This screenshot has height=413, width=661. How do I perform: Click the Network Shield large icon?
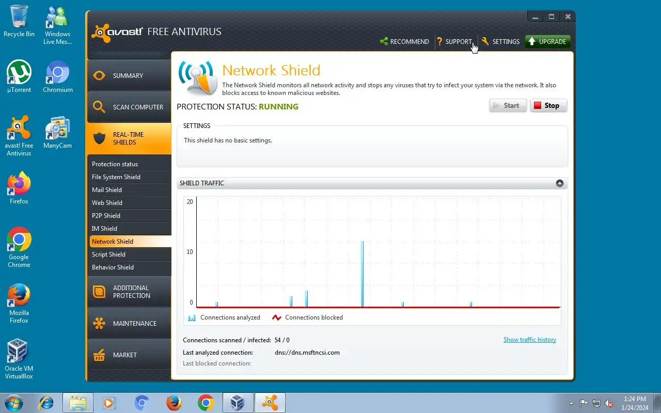pyautogui.click(x=197, y=78)
